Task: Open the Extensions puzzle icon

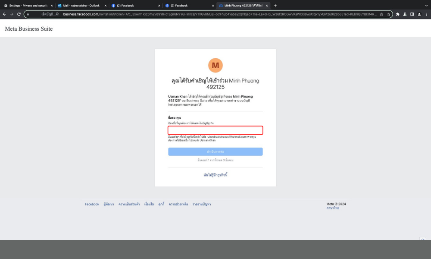Action: coord(397,14)
